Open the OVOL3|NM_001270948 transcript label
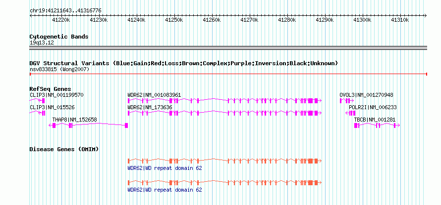The height and width of the screenshot is (205, 441). click(367, 95)
